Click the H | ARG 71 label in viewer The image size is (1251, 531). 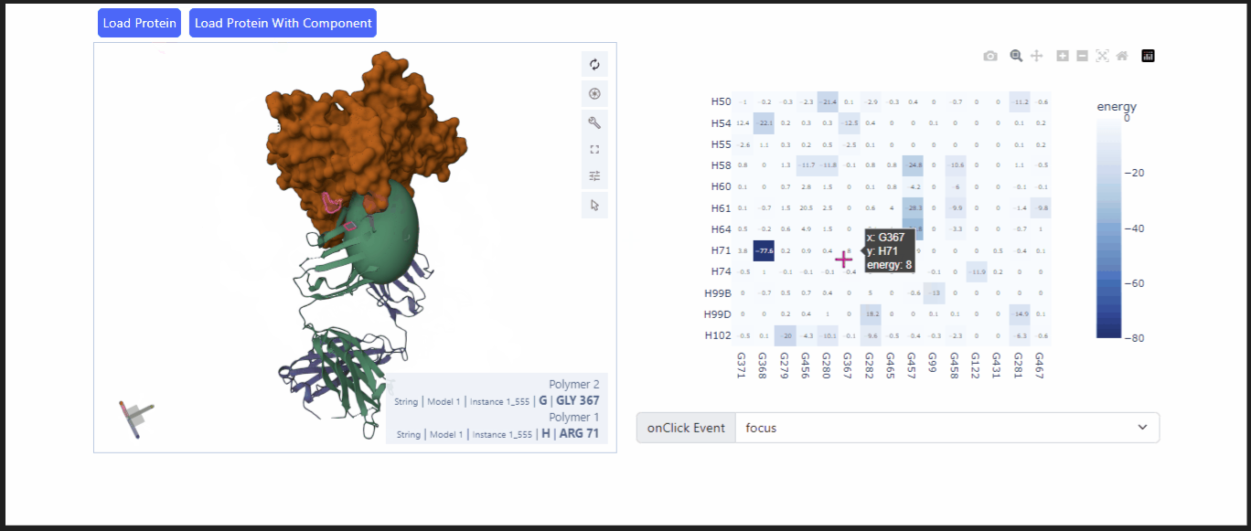click(x=570, y=433)
